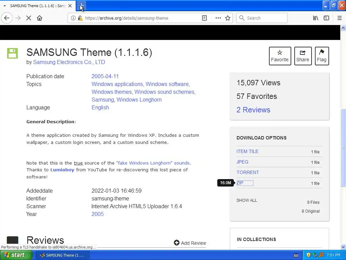The width and height of the screenshot is (346, 260).
Task: Download the JPEG file option
Action: point(242,162)
